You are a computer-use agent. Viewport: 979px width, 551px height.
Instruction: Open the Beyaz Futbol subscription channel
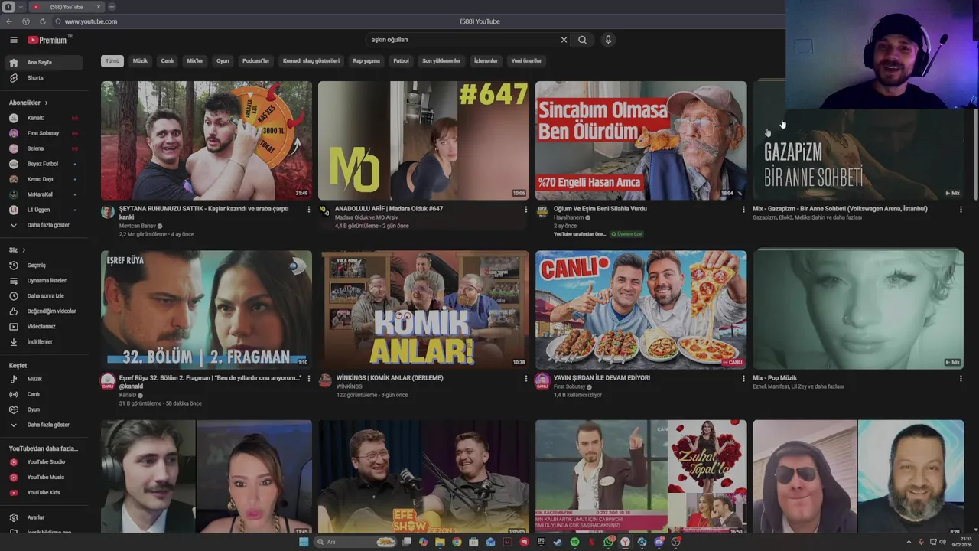[x=43, y=164]
